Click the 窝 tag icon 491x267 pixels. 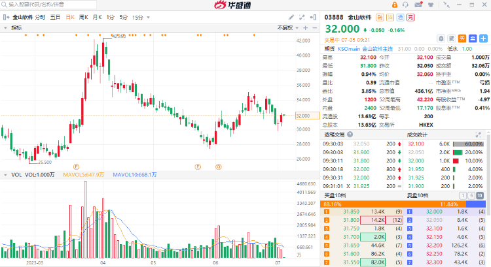pos(410,17)
